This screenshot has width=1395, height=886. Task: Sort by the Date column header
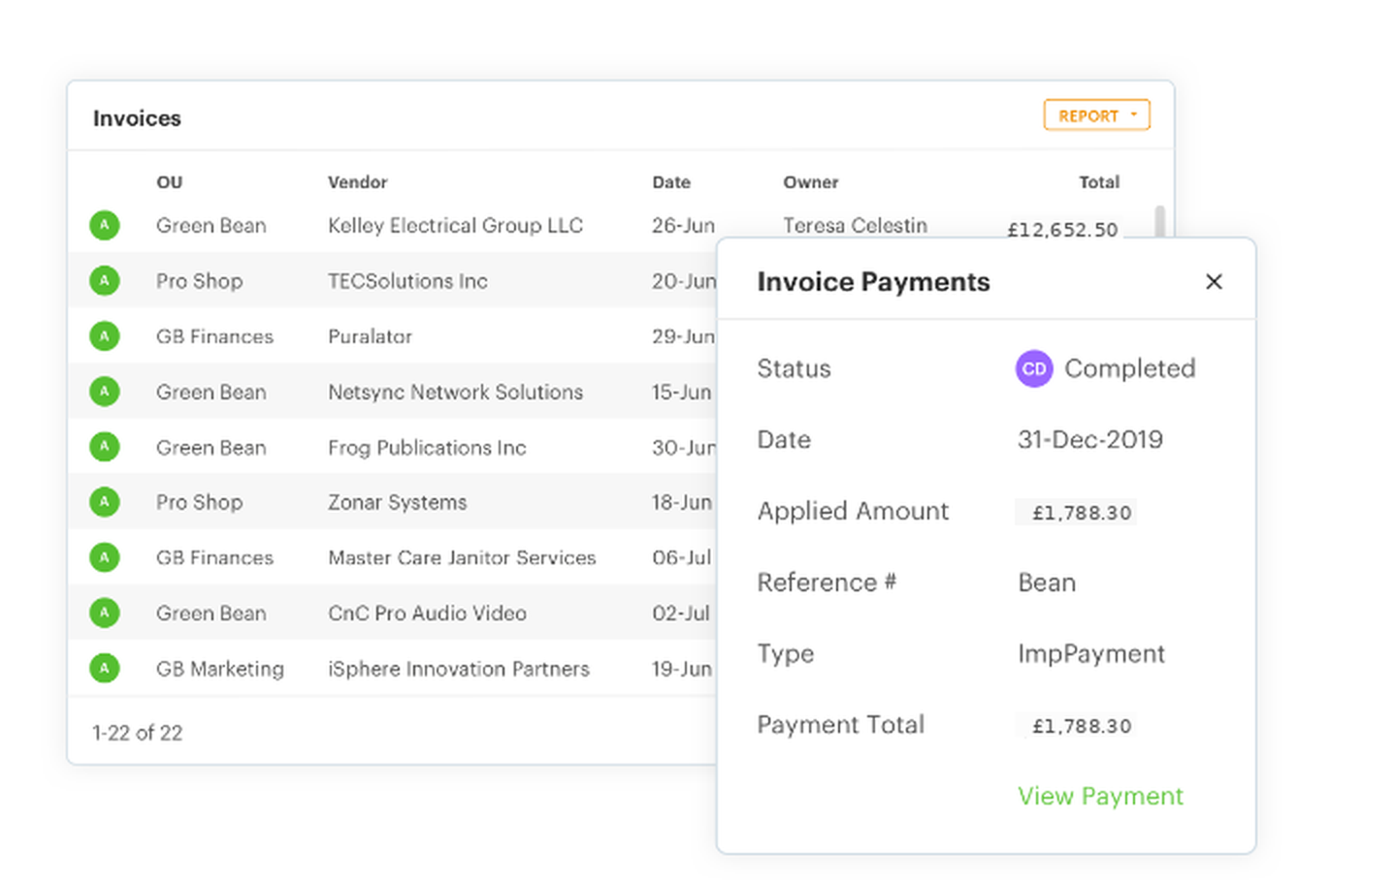(671, 182)
